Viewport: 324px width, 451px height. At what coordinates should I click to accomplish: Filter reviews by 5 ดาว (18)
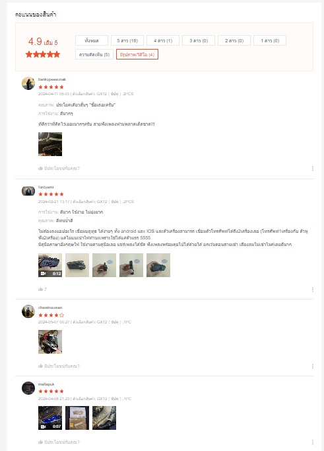click(127, 40)
